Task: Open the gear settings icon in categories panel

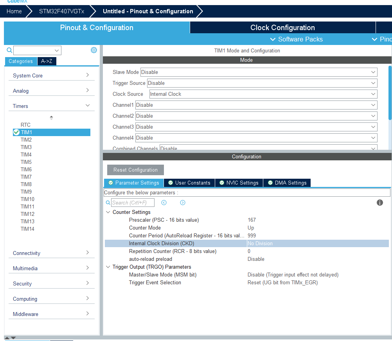Action: (x=94, y=50)
